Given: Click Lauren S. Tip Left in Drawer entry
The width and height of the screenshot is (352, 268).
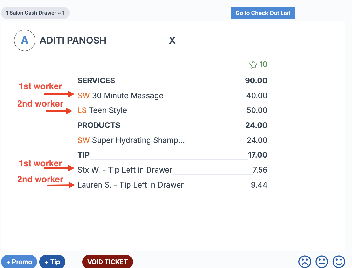Looking at the screenshot, I should coord(130,185).
